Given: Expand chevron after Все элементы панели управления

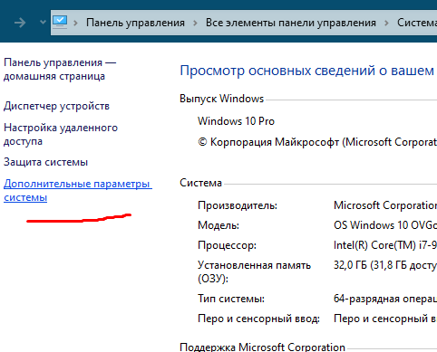Looking at the screenshot, I should click(386, 23).
